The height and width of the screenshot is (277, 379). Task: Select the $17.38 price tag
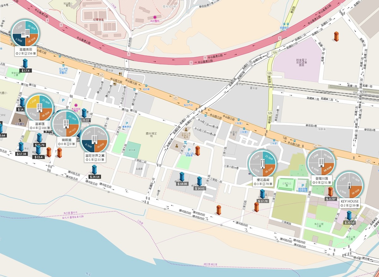[x=21, y=154]
